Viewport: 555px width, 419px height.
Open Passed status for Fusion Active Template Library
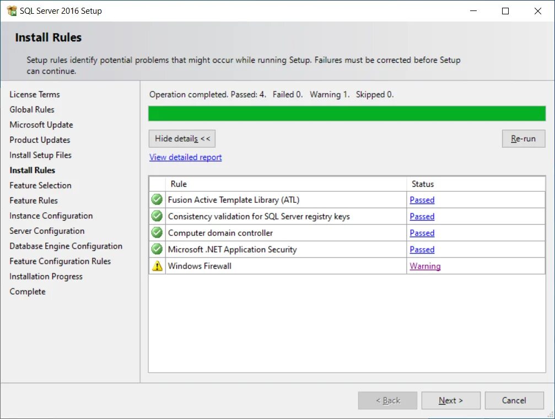point(422,200)
